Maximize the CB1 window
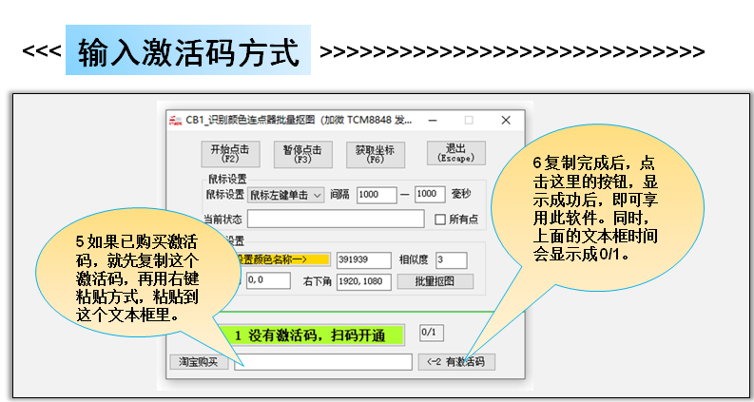This screenshot has height=402, width=754. coord(469,120)
